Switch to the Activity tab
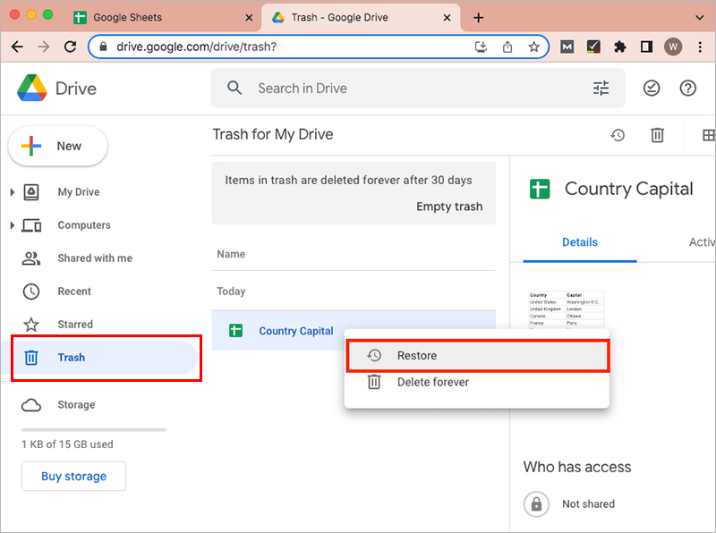The width and height of the screenshot is (716, 533). coord(702,242)
